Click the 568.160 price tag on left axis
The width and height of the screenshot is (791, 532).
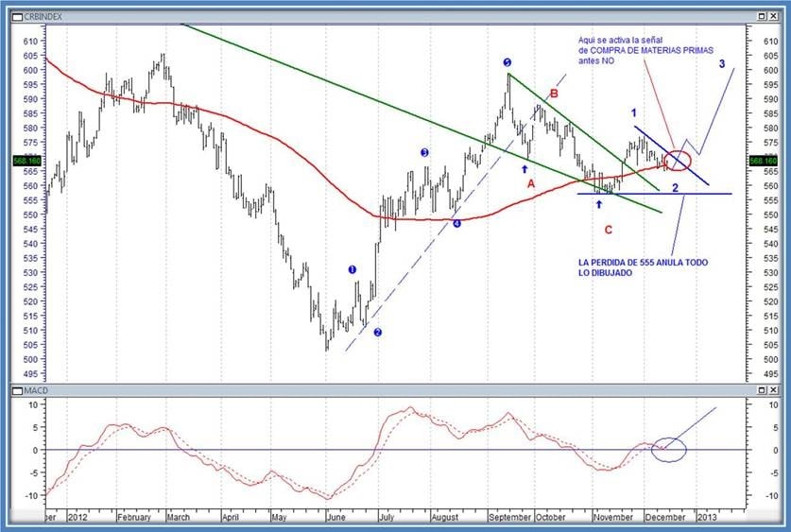tap(27, 161)
